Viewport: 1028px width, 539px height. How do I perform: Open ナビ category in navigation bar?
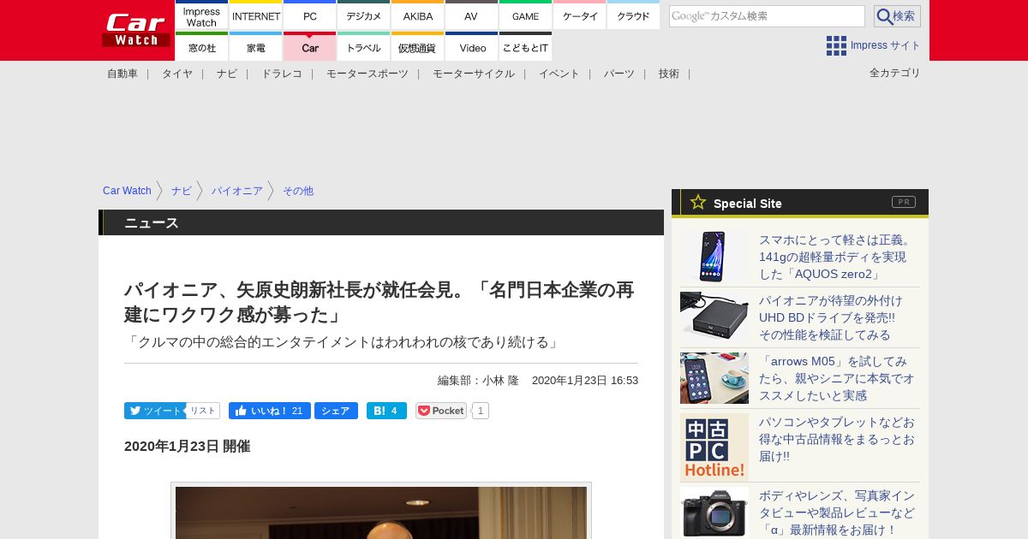227,74
